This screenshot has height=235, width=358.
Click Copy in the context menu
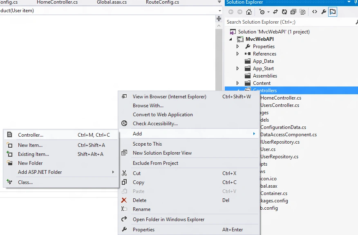click(189, 182)
